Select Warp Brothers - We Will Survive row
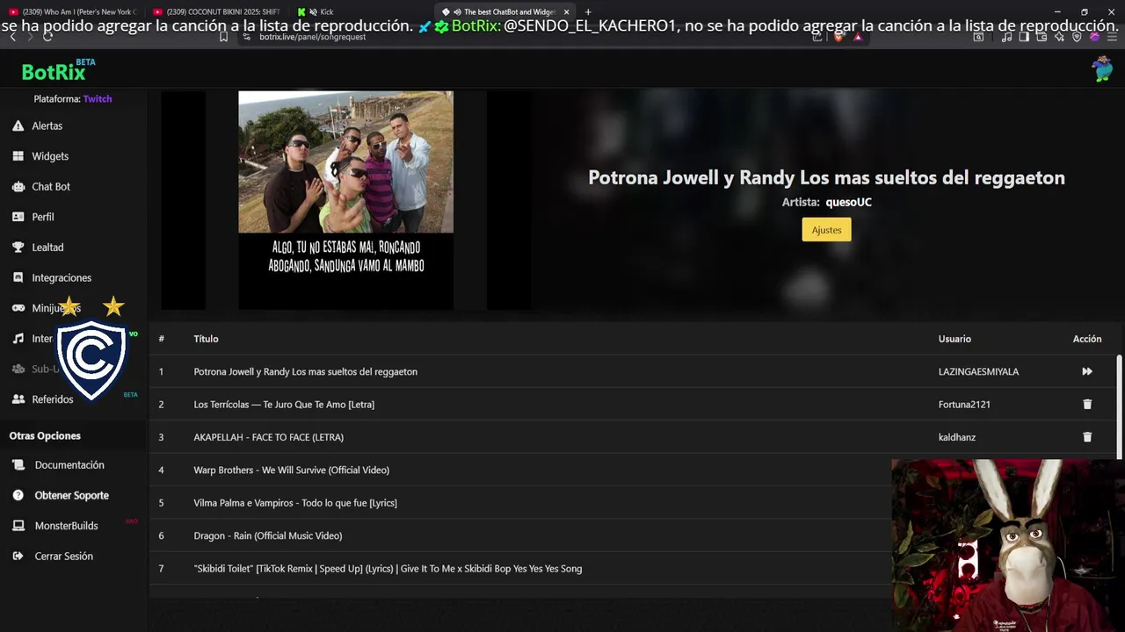1125x632 pixels. (x=291, y=470)
